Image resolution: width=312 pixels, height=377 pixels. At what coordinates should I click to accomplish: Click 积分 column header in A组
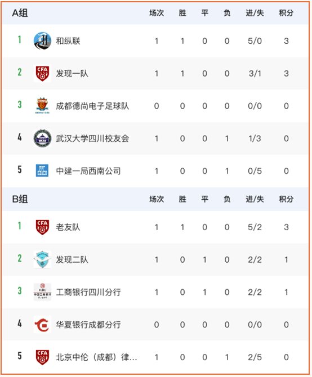(286, 13)
